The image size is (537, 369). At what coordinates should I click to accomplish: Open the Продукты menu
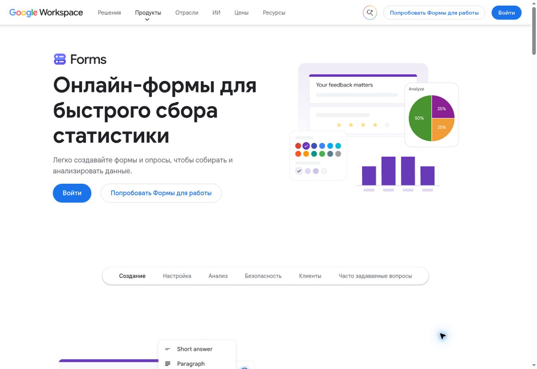click(148, 13)
